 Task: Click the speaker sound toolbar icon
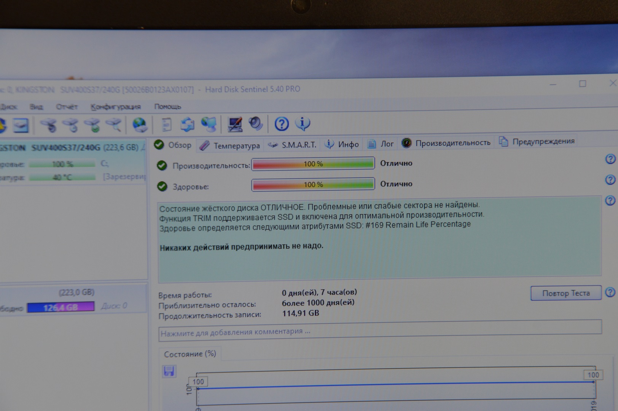256,123
